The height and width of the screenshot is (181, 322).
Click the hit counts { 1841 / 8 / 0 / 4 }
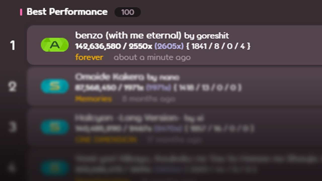[x=219, y=46]
